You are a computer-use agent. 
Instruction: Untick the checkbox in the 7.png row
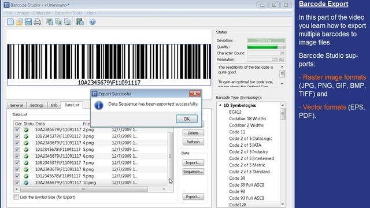point(17,163)
